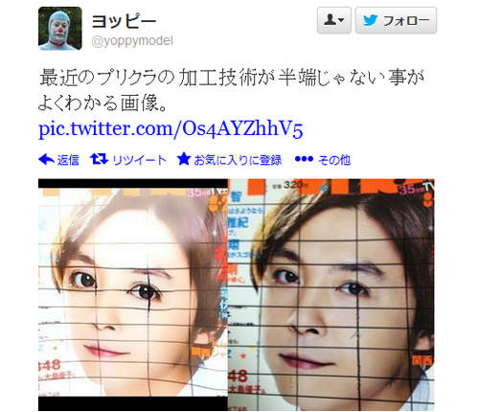
Task: Open the ヨッピー display name
Action: [124, 21]
